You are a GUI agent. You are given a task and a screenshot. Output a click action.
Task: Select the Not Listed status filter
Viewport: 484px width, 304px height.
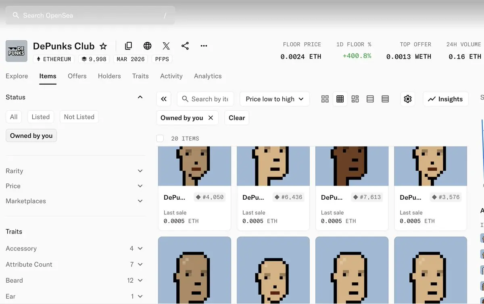point(79,117)
